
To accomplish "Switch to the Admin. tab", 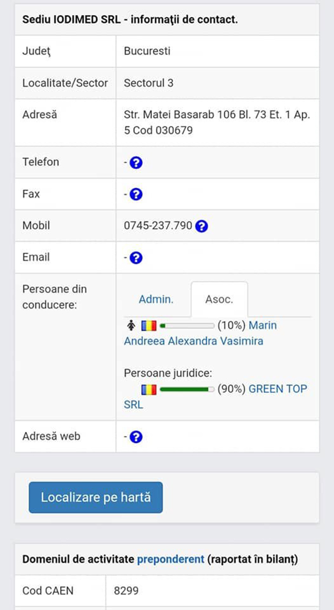I will coord(156,299).
